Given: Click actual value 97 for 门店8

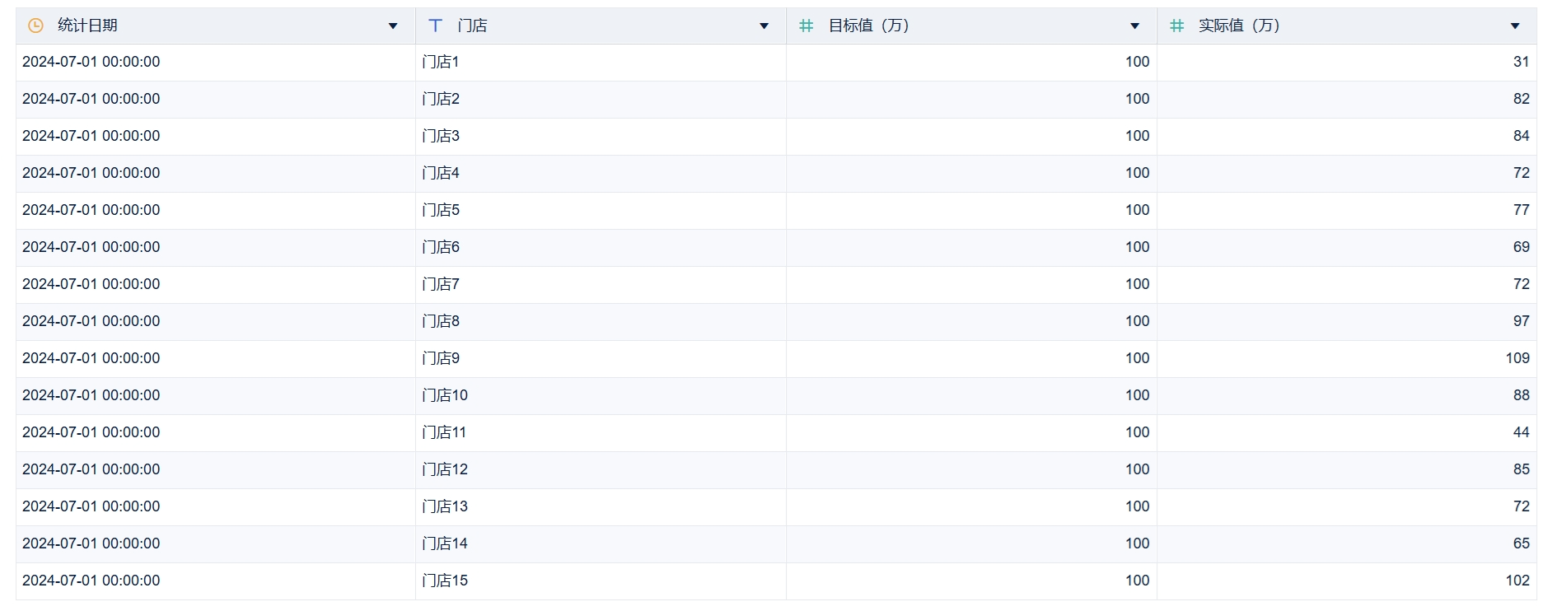Looking at the screenshot, I should [x=1521, y=321].
